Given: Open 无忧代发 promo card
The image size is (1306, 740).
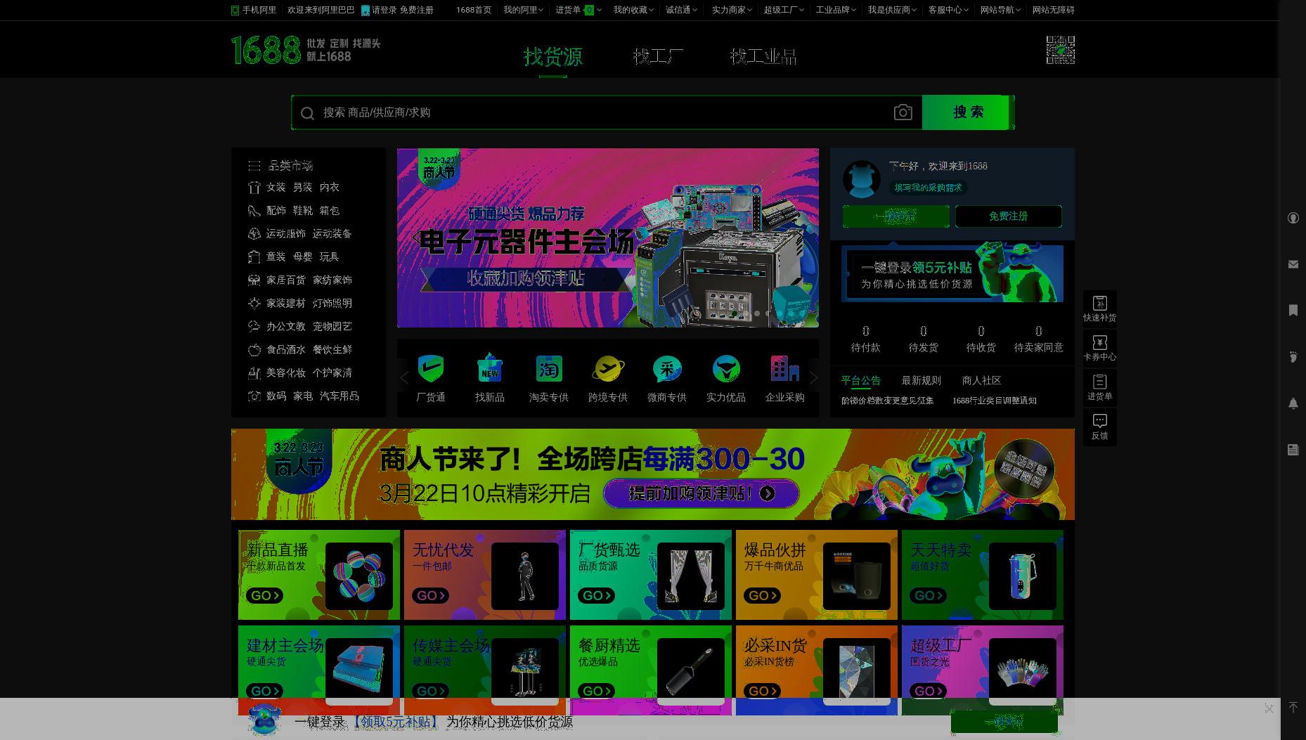Looking at the screenshot, I should pyautogui.click(x=484, y=575).
